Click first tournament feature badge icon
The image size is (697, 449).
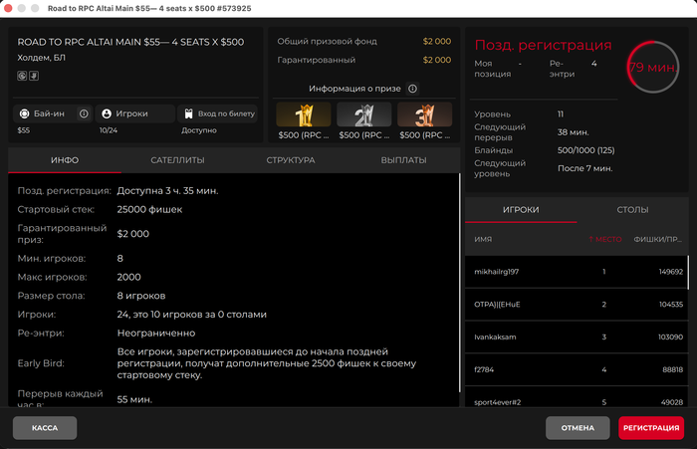(x=22, y=76)
